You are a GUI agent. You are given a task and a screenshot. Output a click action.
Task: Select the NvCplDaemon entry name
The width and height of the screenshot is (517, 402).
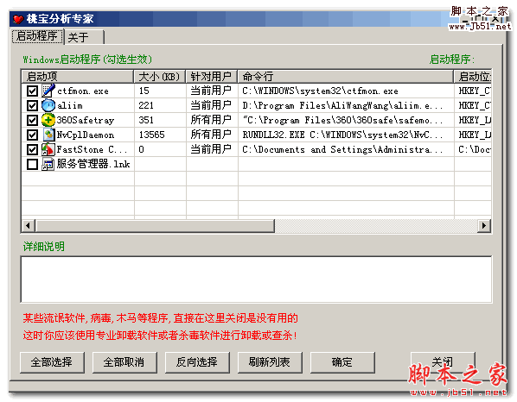coord(86,135)
